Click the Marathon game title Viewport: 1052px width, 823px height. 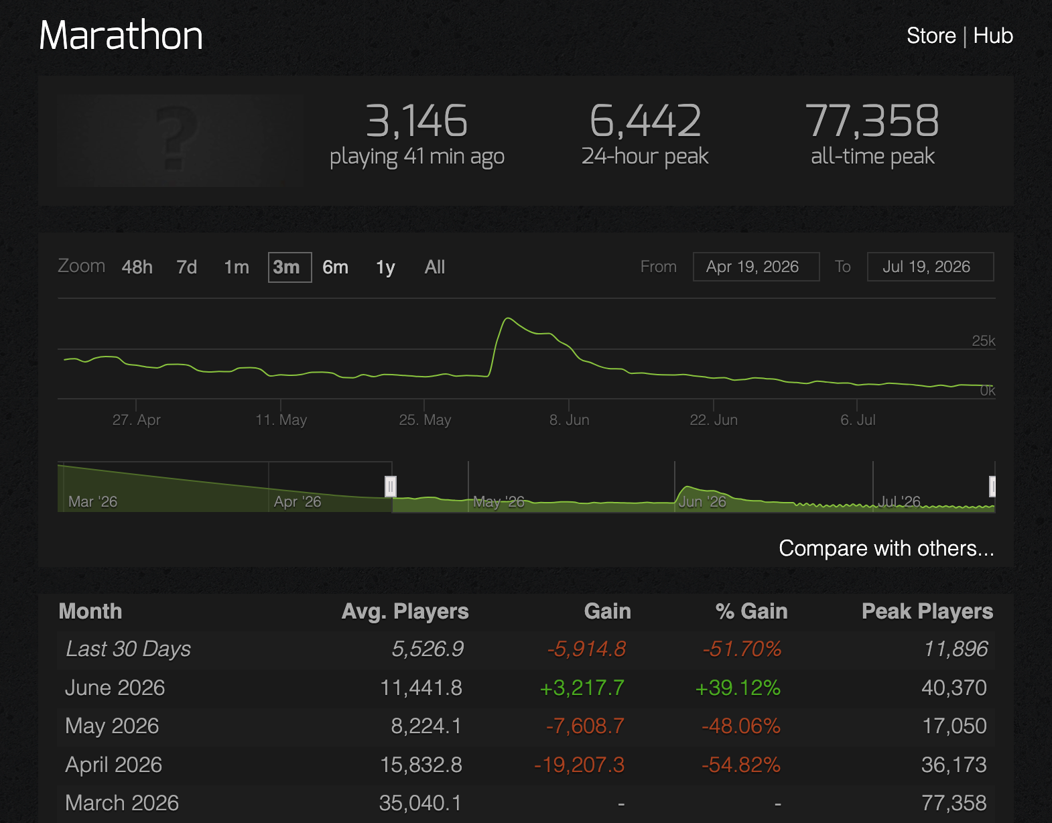tap(121, 35)
